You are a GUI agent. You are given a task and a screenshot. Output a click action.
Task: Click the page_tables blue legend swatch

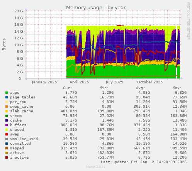[x=7, y=97]
